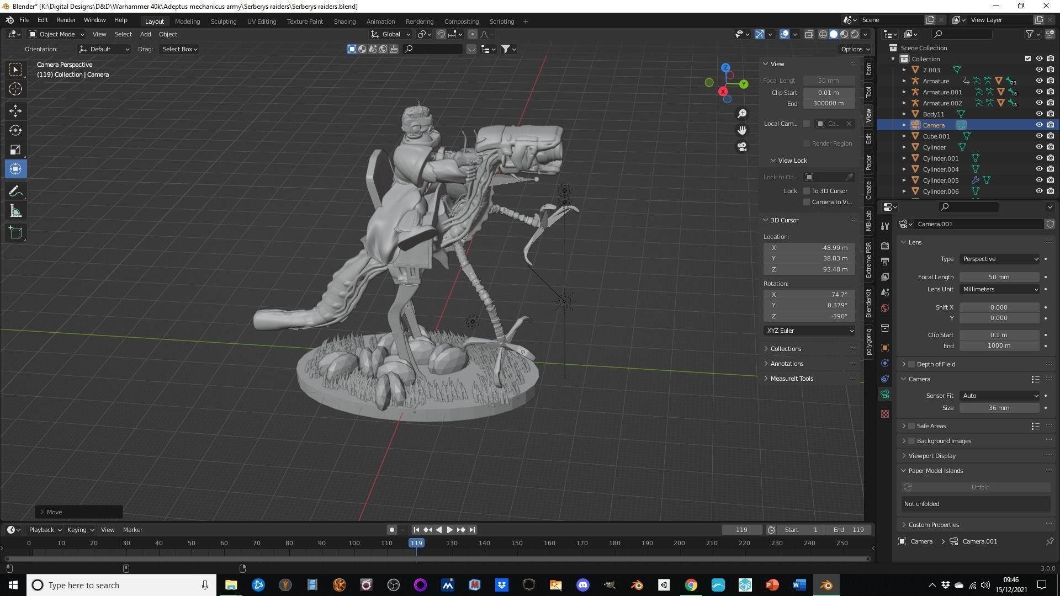The height and width of the screenshot is (596, 1060).
Task: Switch to solid viewport shading
Action: 834,34
